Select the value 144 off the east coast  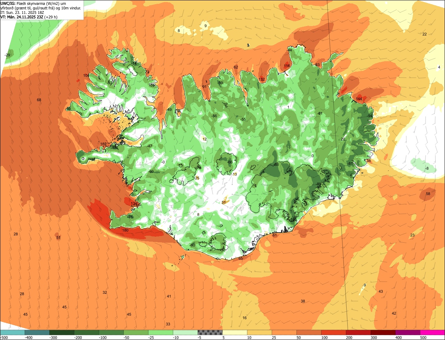tap(359, 99)
